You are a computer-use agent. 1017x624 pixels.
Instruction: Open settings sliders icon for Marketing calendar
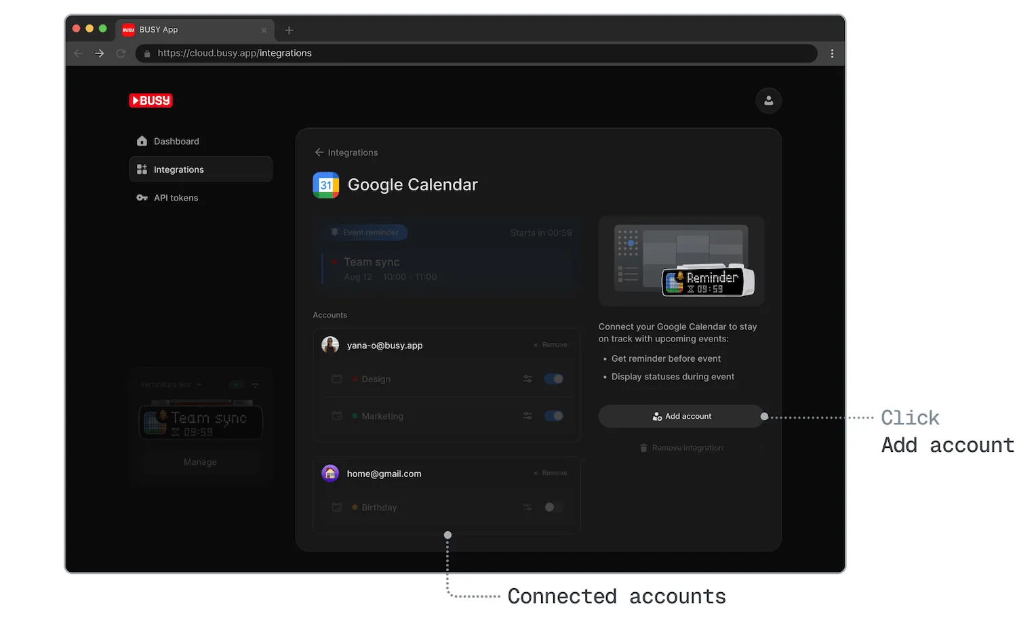click(x=527, y=416)
